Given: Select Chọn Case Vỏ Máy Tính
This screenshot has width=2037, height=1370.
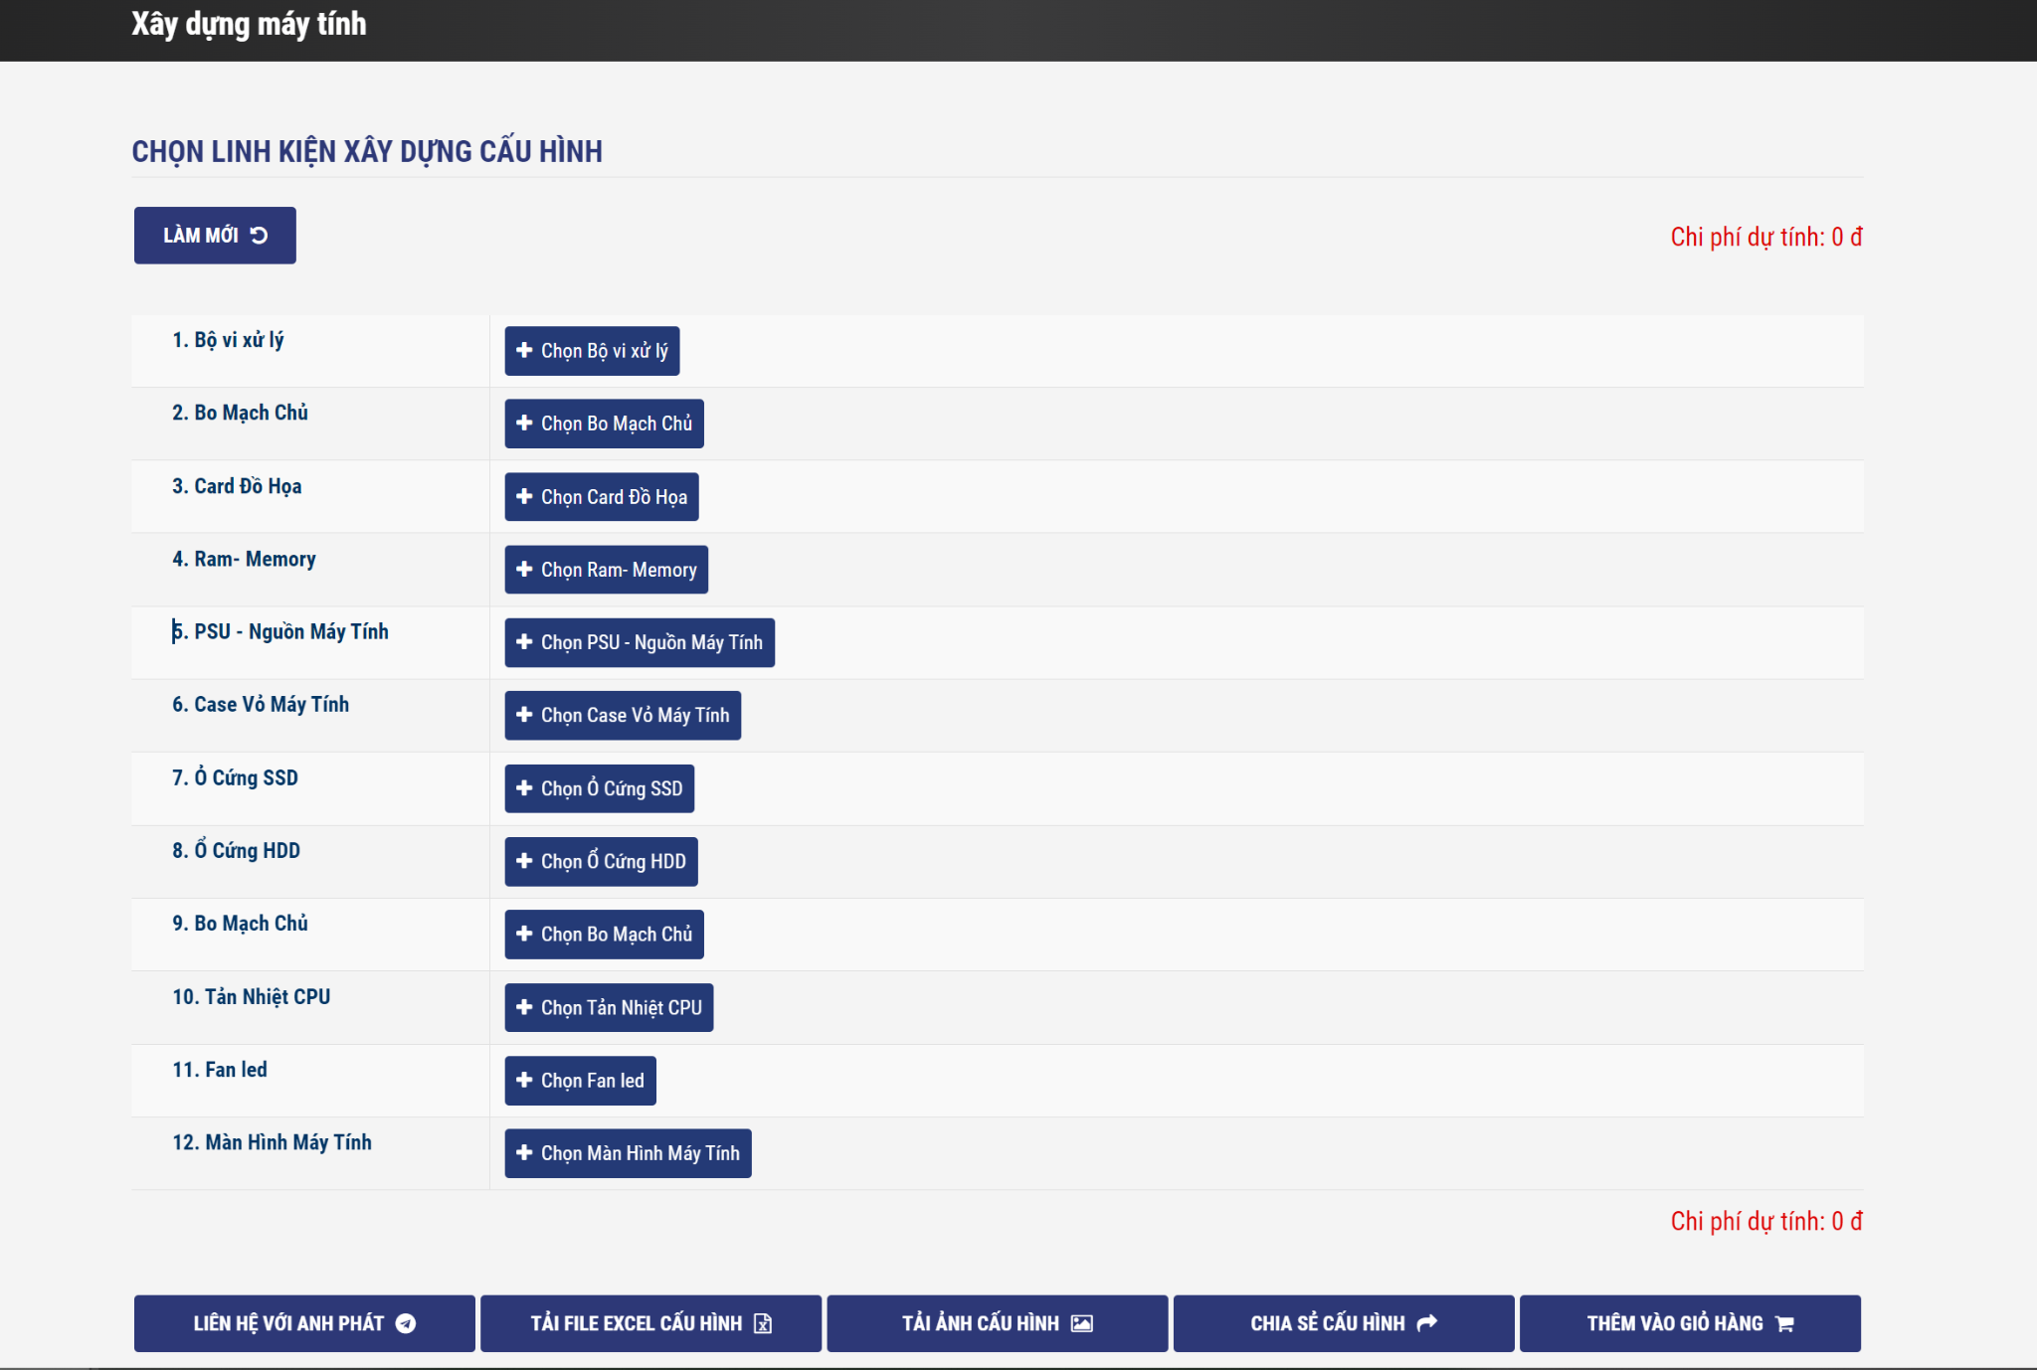Looking at the screenshot, I should click(623, 716).
